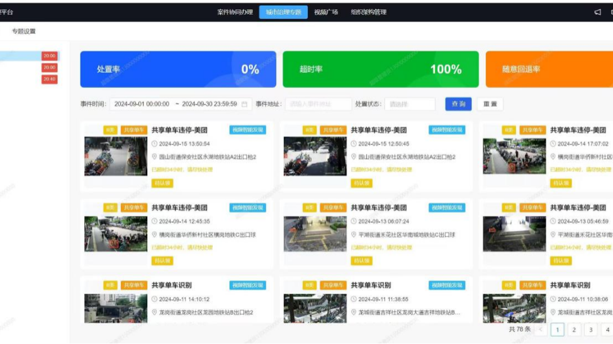The width and height of the screenshot is (613, 344).
Task: Click 视频智能发现 tag on 13:50:54 event card
Action: pyautogui.click(x=247, y=130)
